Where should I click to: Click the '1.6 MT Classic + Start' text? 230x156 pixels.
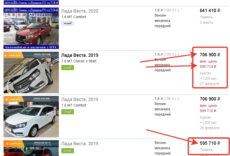[79, 61]
